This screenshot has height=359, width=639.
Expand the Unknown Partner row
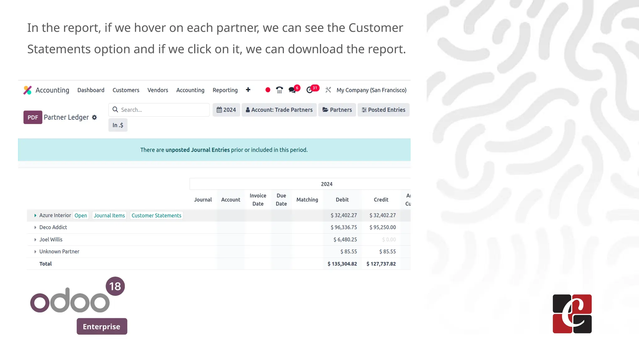[35, 251]
